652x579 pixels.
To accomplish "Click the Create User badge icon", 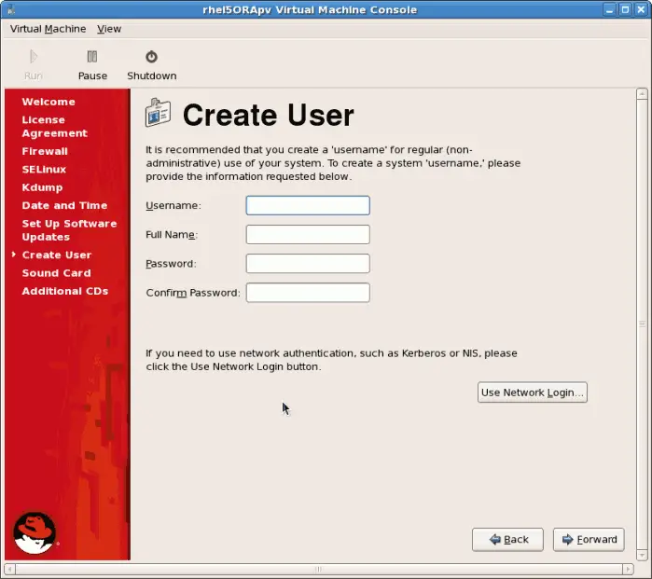I will pyautogui.click(x=158, y=114).
